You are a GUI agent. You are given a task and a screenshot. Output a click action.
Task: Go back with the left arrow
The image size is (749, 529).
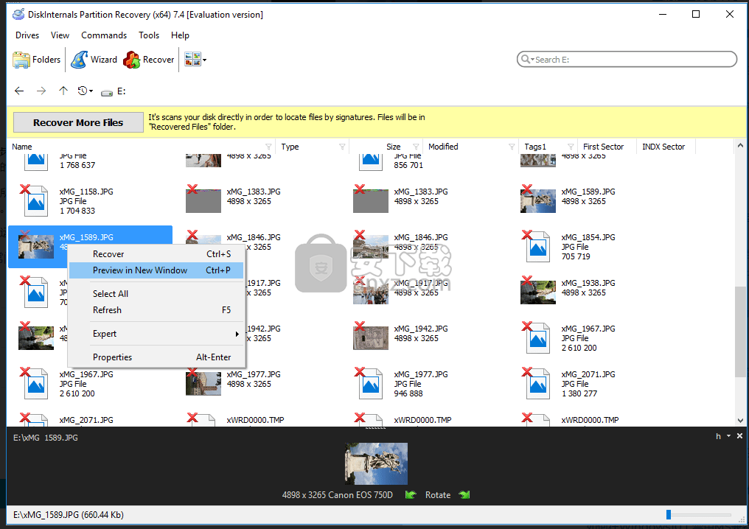pyautogui.click(x=19, y=91)
